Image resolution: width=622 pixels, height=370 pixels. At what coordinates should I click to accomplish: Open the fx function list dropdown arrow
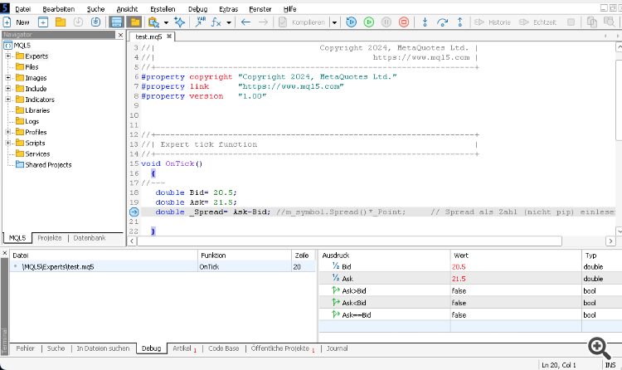(x=229, y=22)
